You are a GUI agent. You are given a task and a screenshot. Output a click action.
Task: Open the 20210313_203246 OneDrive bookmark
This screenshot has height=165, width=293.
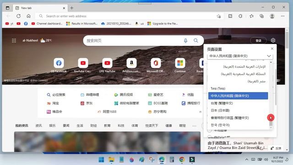point(116,23)
